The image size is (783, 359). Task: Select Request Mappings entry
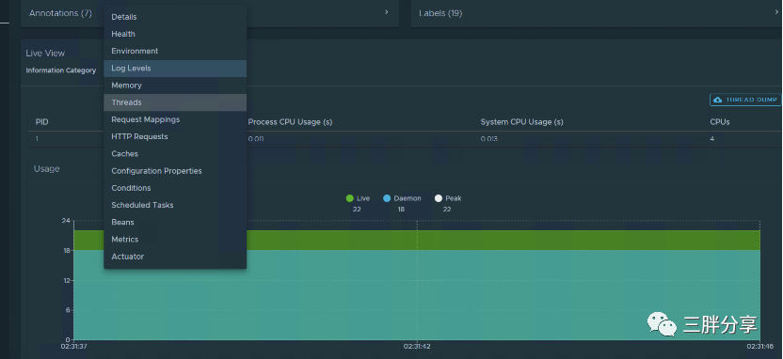[175, 119]
